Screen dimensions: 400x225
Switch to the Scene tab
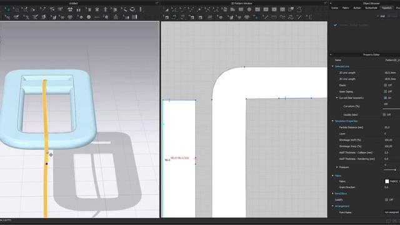click(334, 8)
